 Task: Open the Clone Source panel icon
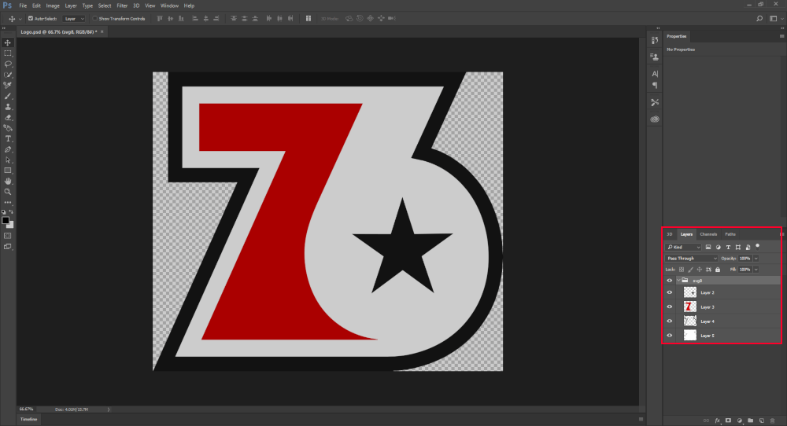tap(655, 57)
